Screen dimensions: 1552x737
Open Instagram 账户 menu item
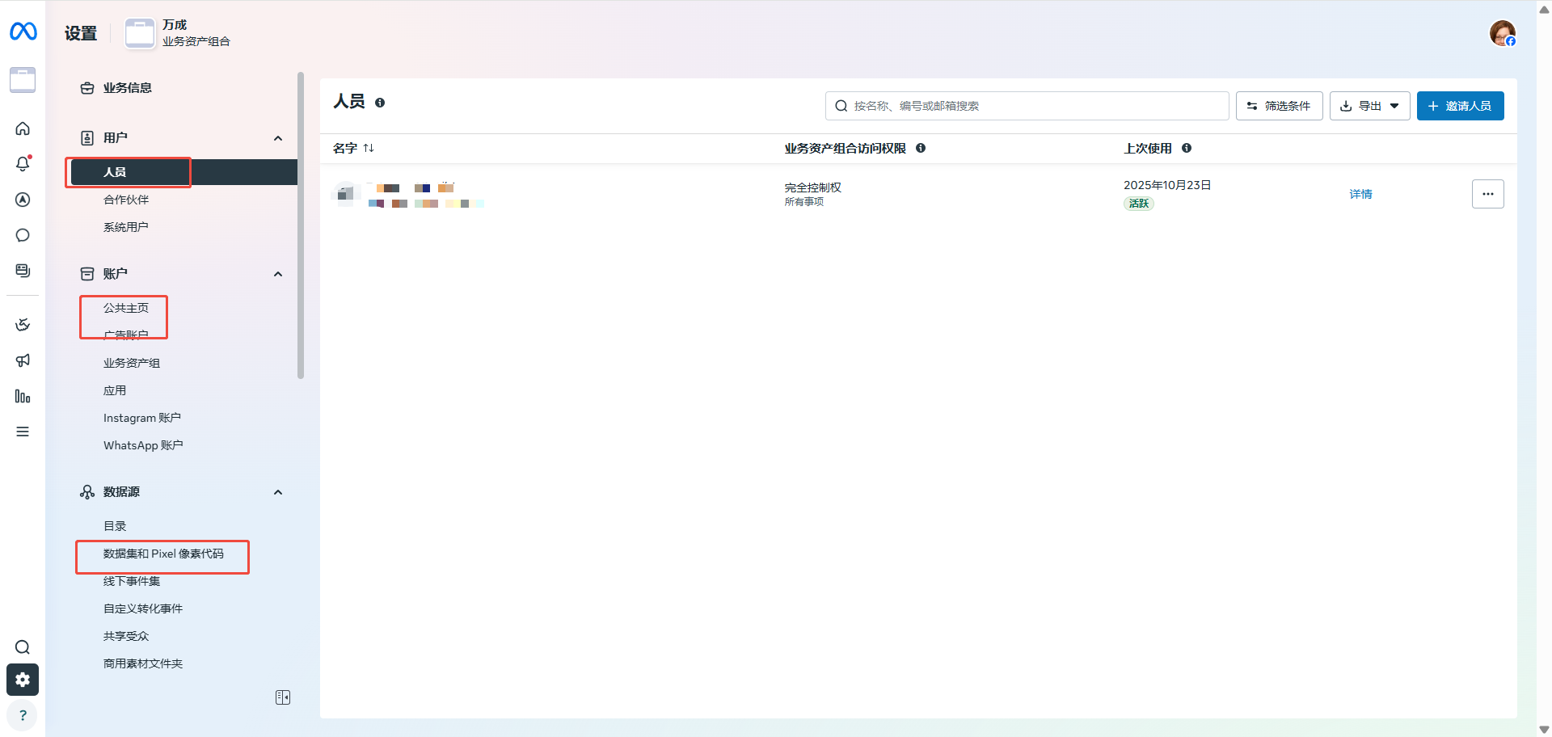click(x=141, y=418)
